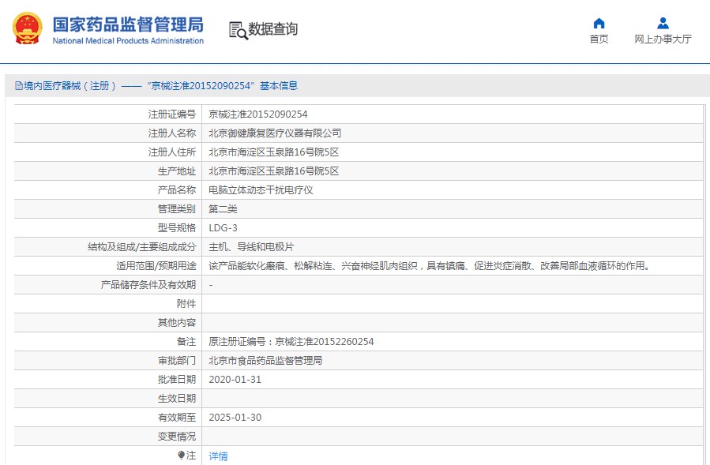Click the 适用范围 description text
The image size is (710, 465).
(430, 266)
